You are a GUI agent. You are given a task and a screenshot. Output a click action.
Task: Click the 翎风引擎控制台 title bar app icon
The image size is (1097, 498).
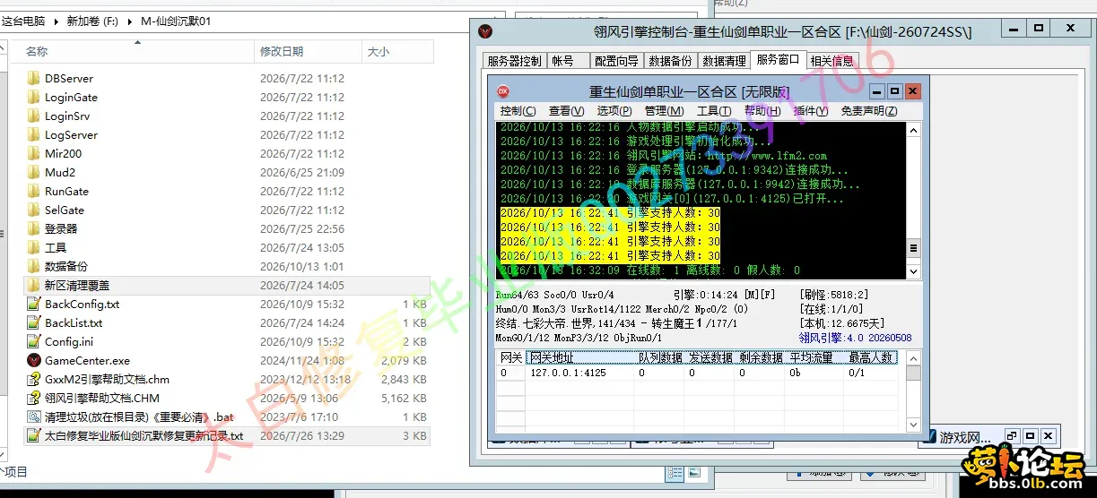(x=484, y=30)
